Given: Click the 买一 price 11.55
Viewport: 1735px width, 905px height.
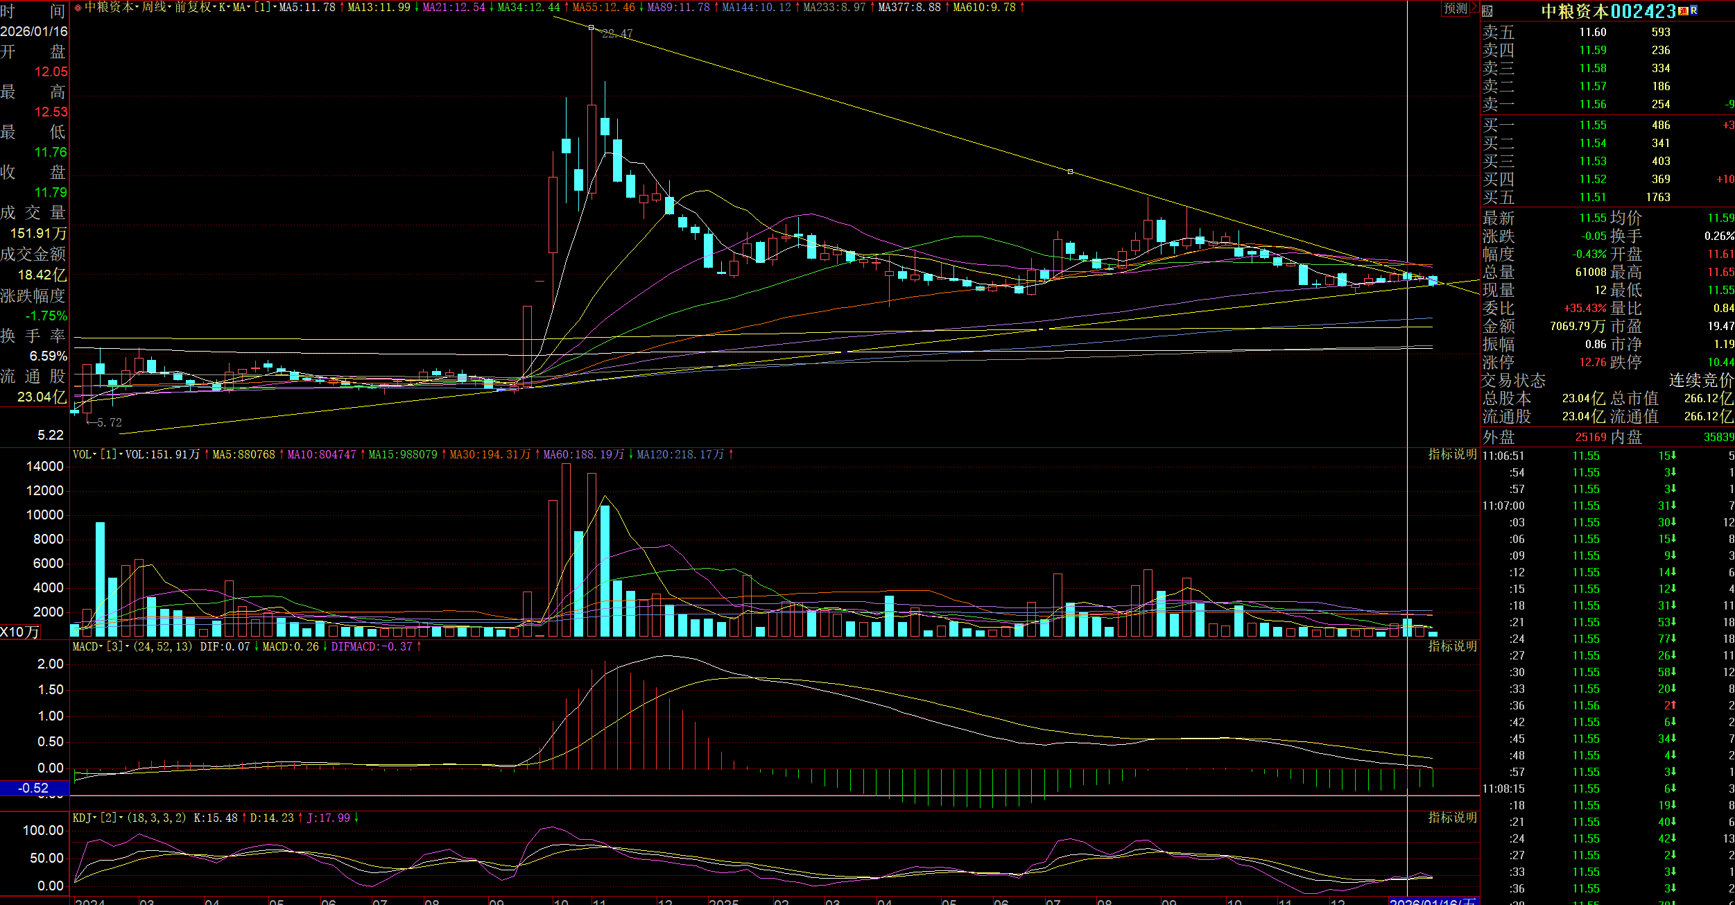Looking at the screenshot, I should [1592, 125].
